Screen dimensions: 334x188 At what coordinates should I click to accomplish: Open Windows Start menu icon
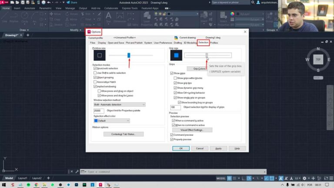(4, 185)
